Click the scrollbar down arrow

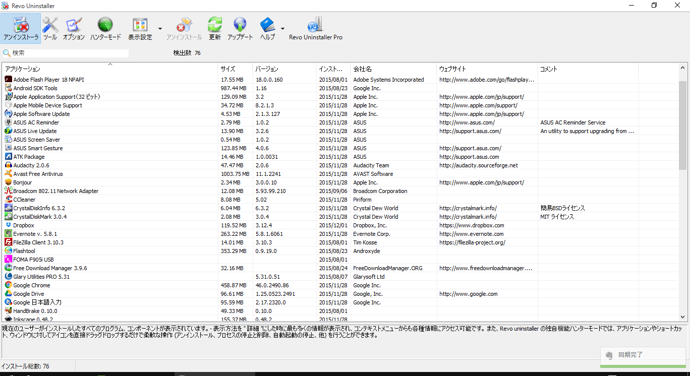point(683,318)
